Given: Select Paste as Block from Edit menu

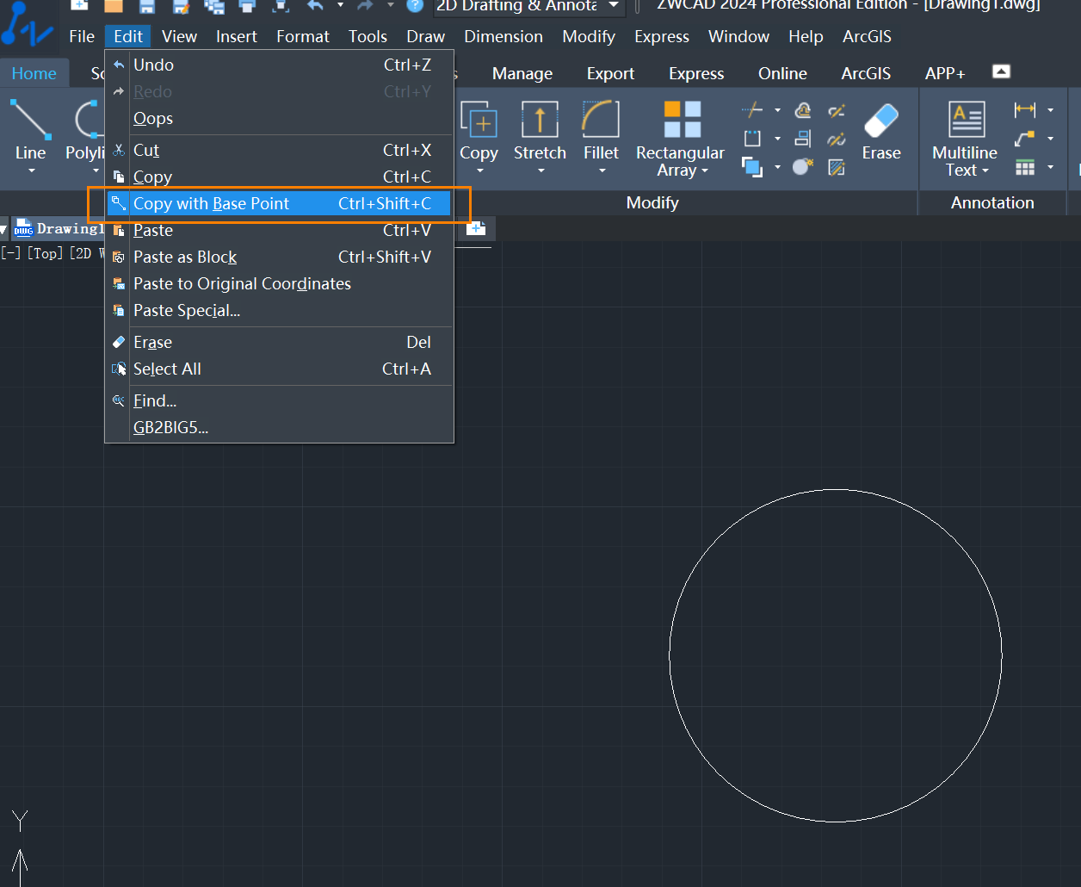Looking at the screenshot, I should (x=279, y=257).
